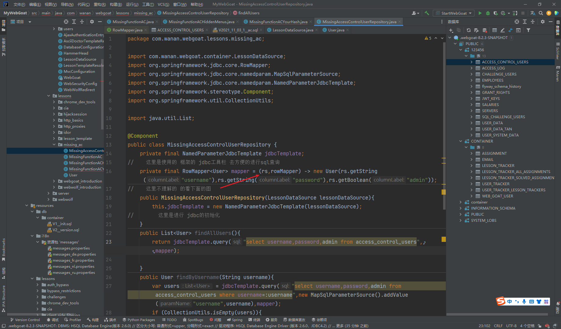Select V1__init.sql file in project tree
Screen dimensions: 561x329
[x=62, y=224]
